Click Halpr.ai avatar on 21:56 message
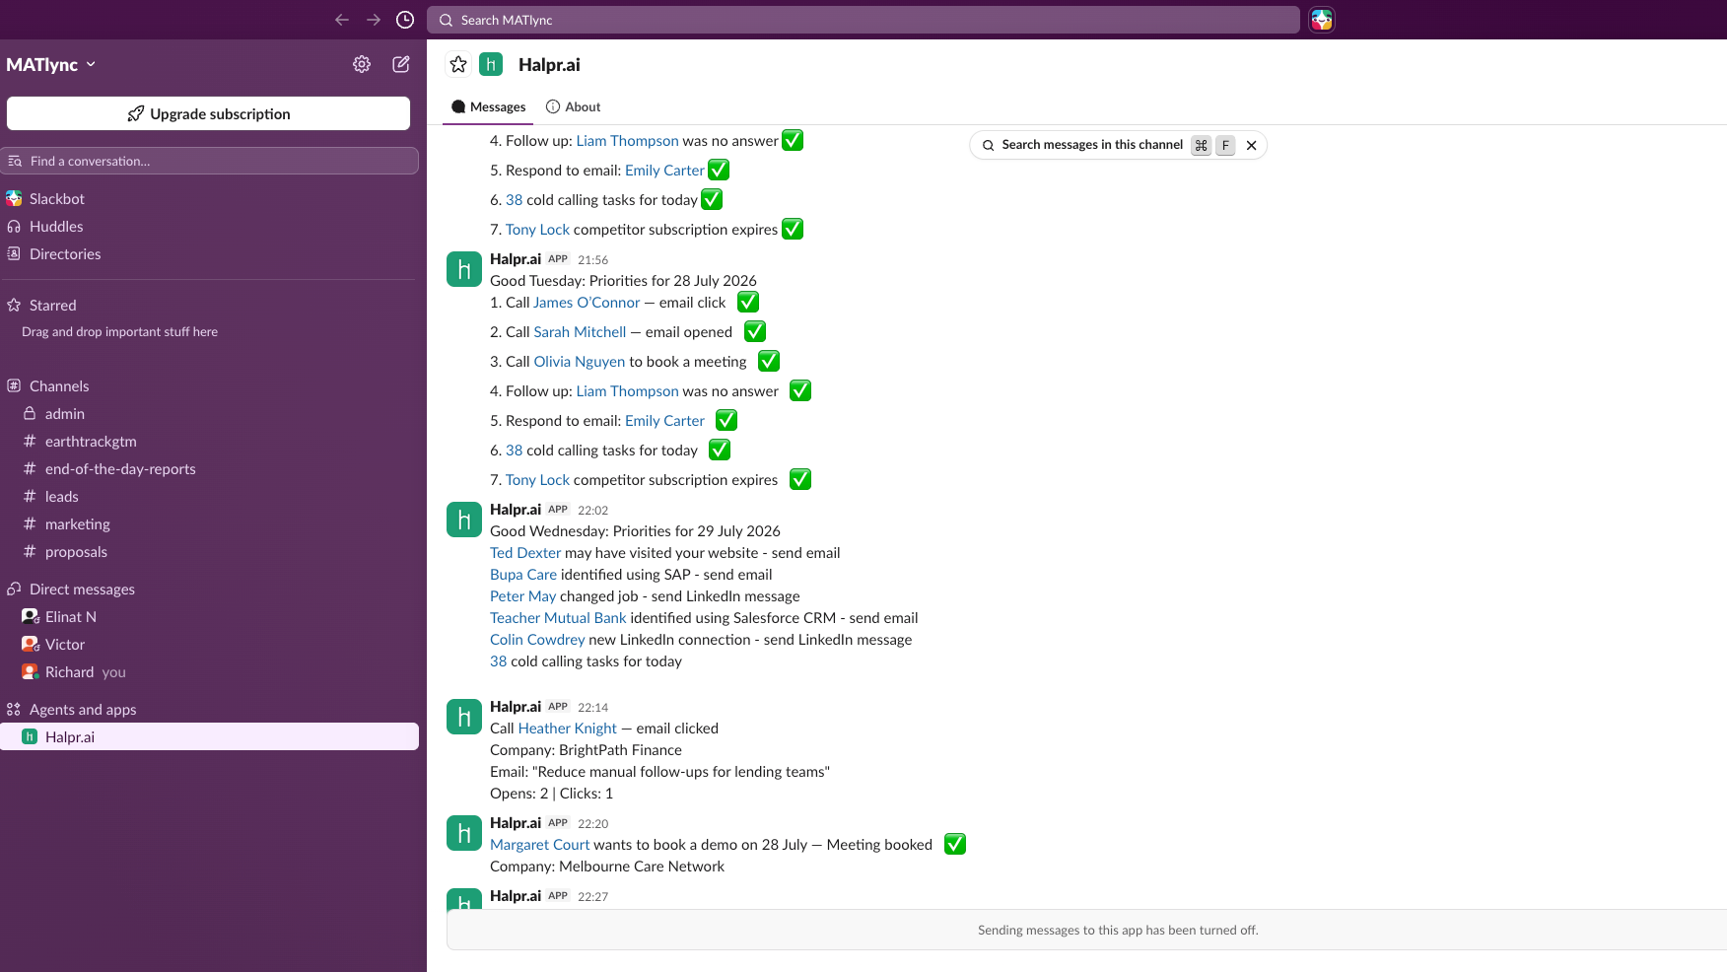 tap(464, 269)
